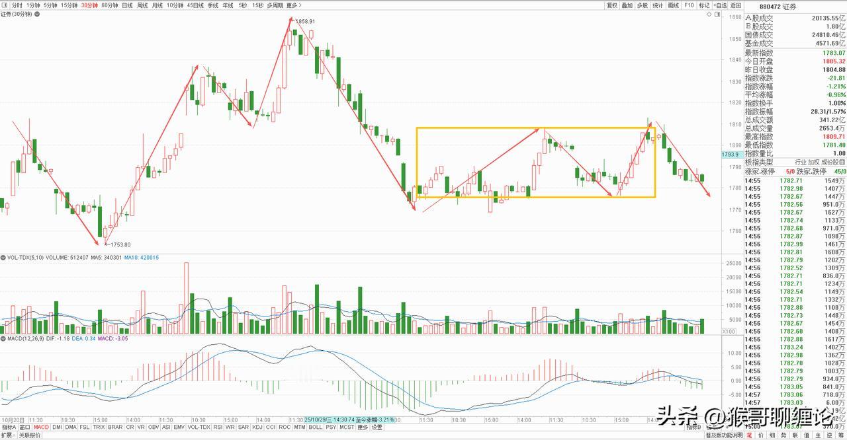Image resolution: width=847 pixels, height=440 pixels.
Task: Select the BRAR indicator tab
Action: tap(116, 427)
